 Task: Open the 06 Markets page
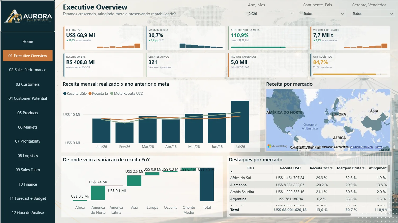coord(28,127)
